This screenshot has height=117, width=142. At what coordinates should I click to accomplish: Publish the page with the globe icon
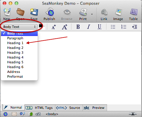point(50,12)
